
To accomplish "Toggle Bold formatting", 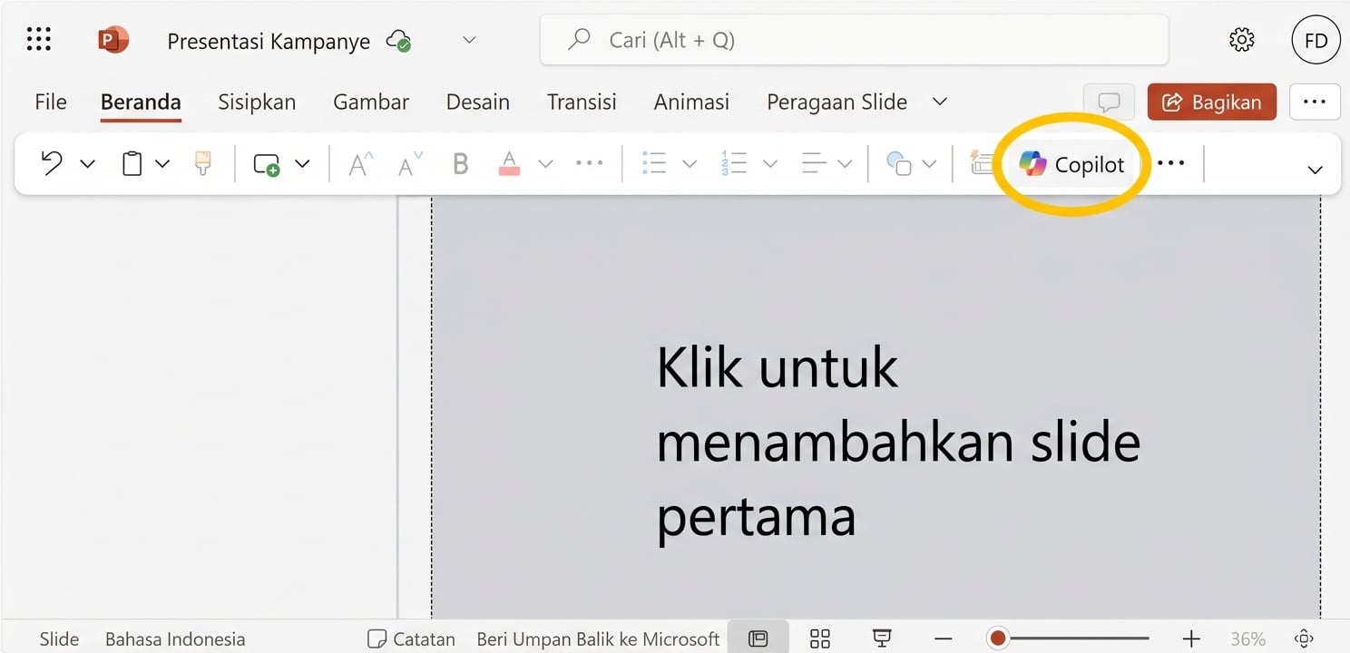I will (460, 163).
